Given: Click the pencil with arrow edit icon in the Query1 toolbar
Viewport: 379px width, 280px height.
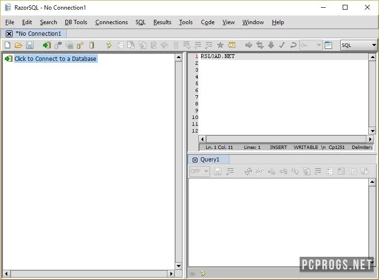Looking at the screenshot, I should [x=272, y=171].
